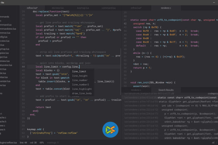The height and width of the screenshot is (145, 218).
Task: Click the 'local prefix_set' line in reflow.lua
Action: pyautogui.click(x=64, y=15)
